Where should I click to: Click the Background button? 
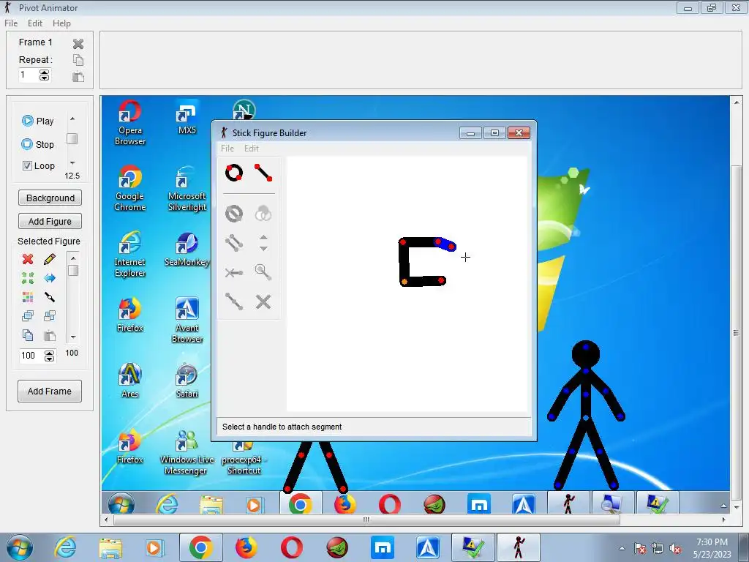(x=50, y=198)
